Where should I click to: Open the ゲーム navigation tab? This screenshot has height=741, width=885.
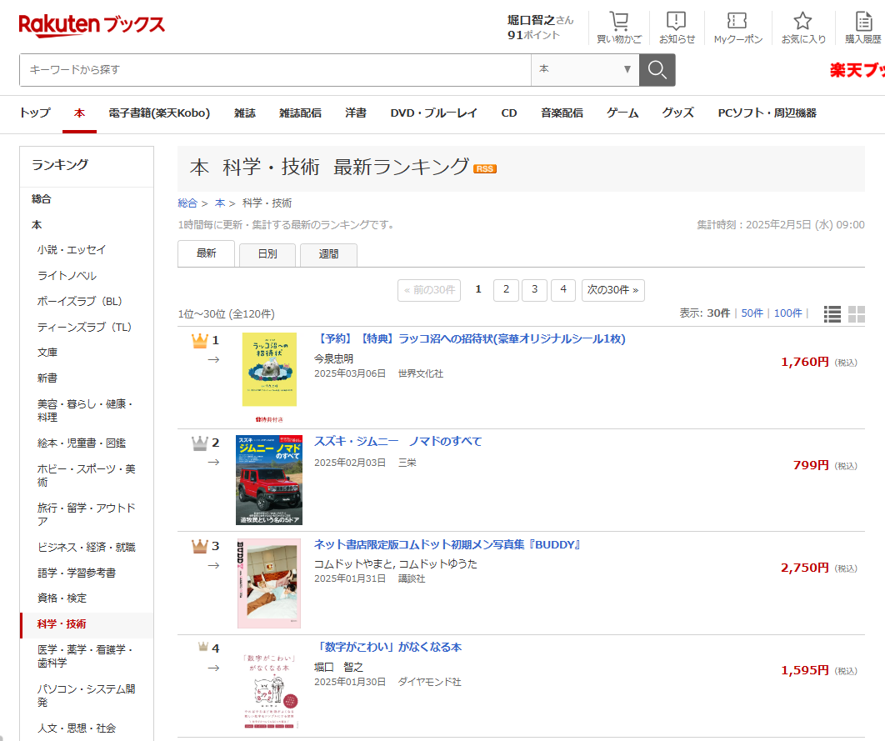click(x=622, y=113)
